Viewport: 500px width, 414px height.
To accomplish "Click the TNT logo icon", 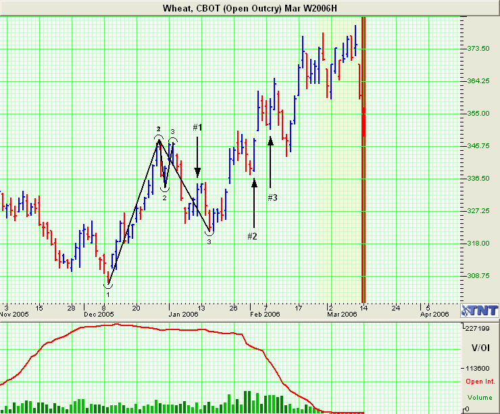I will [480, 310].
